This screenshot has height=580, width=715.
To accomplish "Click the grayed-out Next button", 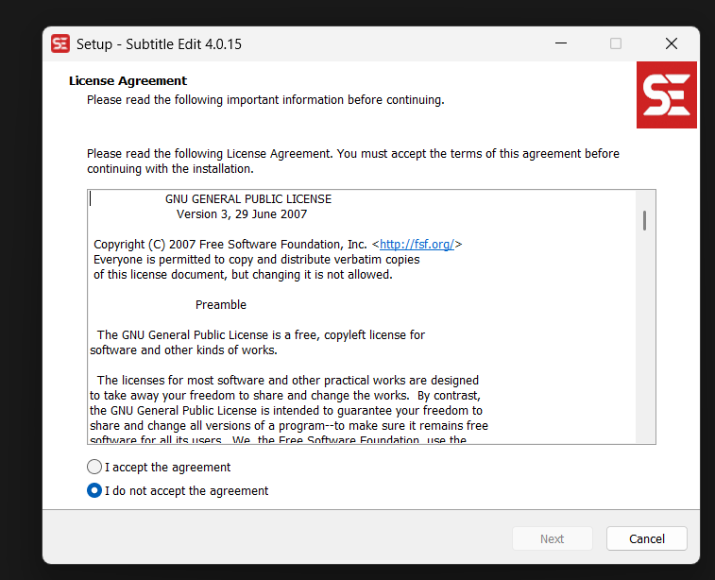I will click(552, 538).
